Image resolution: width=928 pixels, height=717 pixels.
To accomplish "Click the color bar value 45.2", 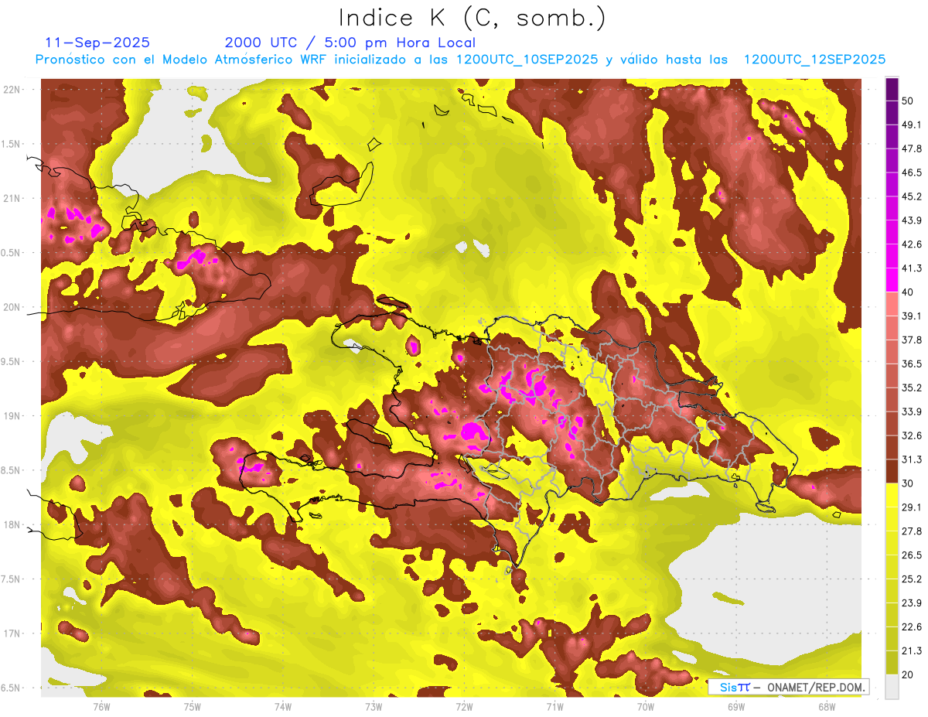I will click(x=910, y=196).
